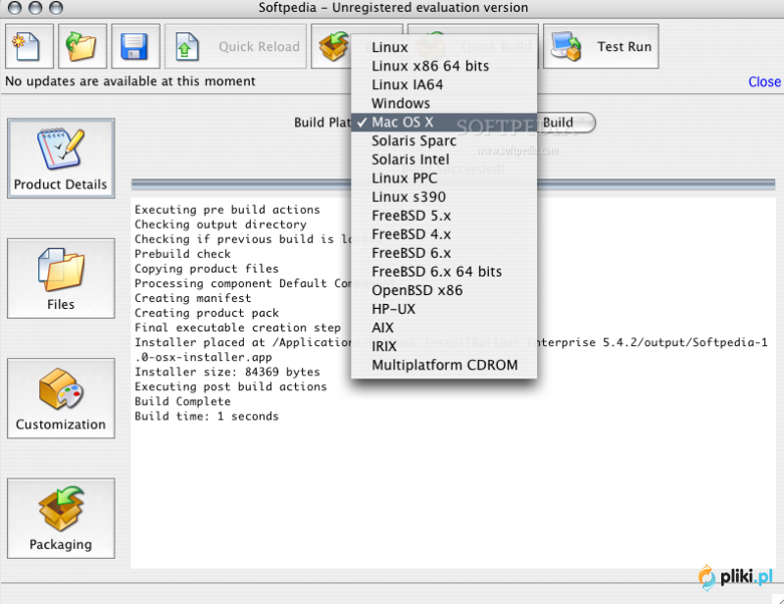This screenshot has width=784, height=604.
Task: Open the Files section
Action: coord(61,278)
